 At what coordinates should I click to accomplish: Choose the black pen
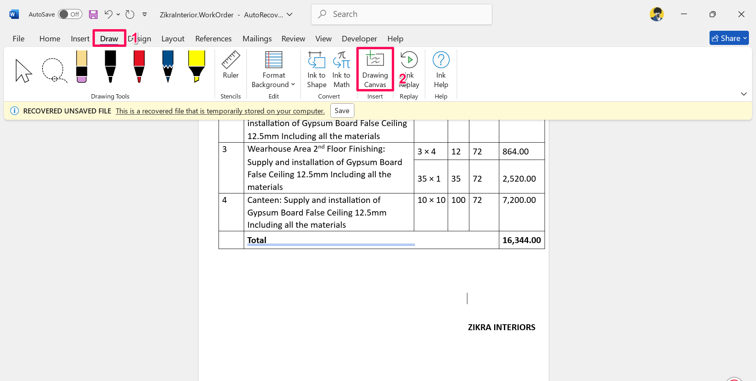(110, 67)
